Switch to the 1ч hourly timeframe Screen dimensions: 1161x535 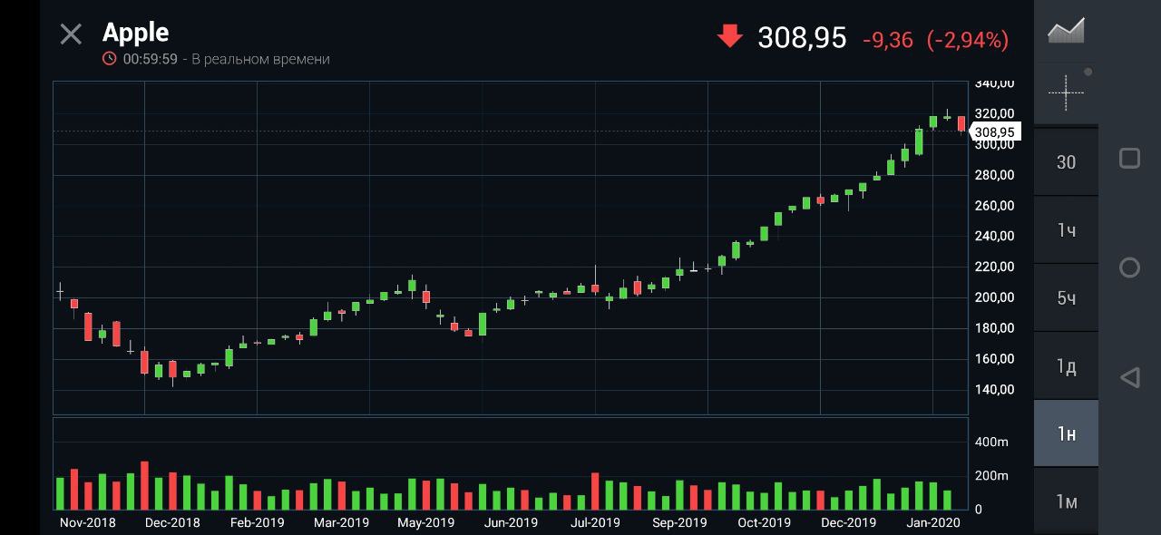[1066, 230]
